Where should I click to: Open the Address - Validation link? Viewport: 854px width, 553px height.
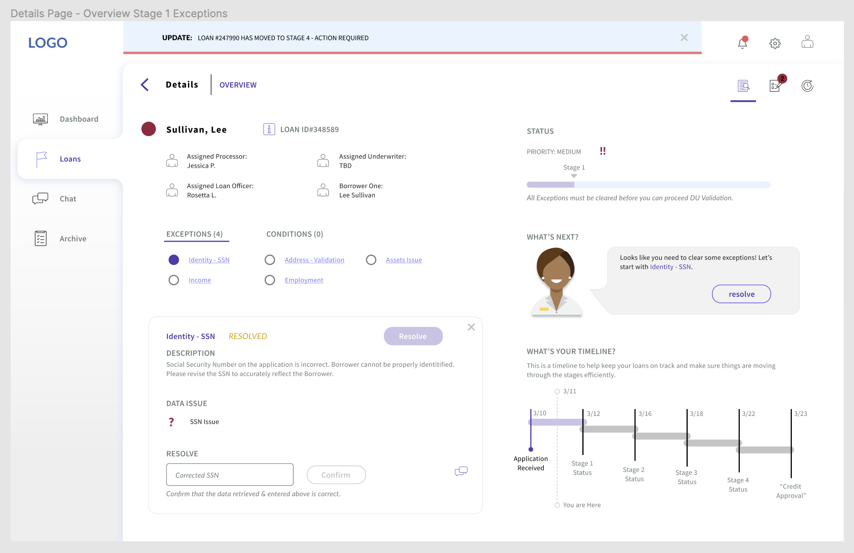tap(315, 260)
